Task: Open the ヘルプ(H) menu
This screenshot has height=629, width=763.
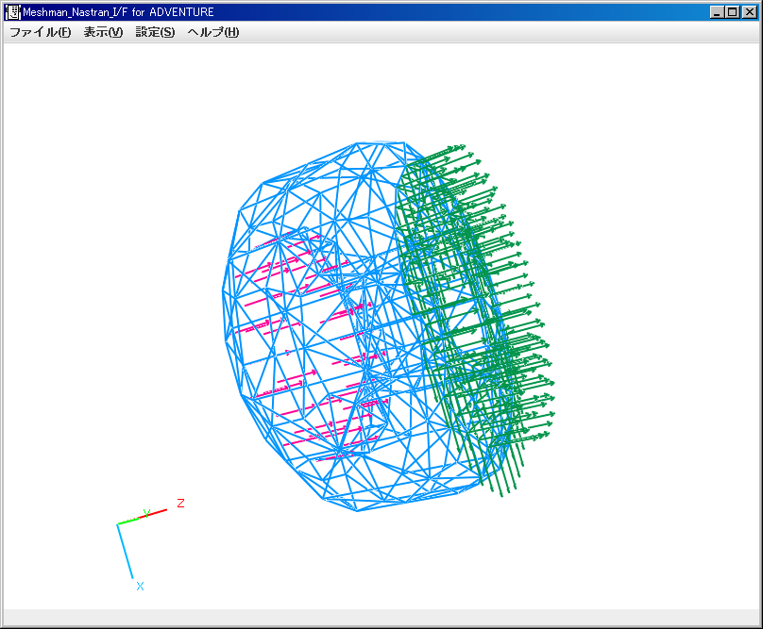Action: (213, 32)
